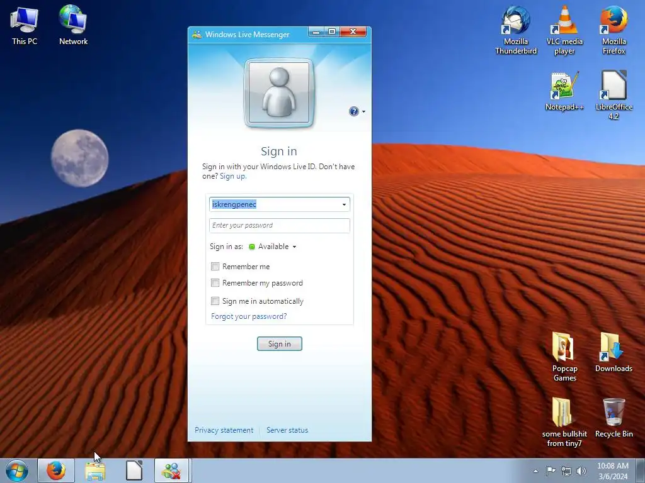This screenshot has width=645, height=483.
Task: Show hidden tray icons arrow
Action: point(535,471)
